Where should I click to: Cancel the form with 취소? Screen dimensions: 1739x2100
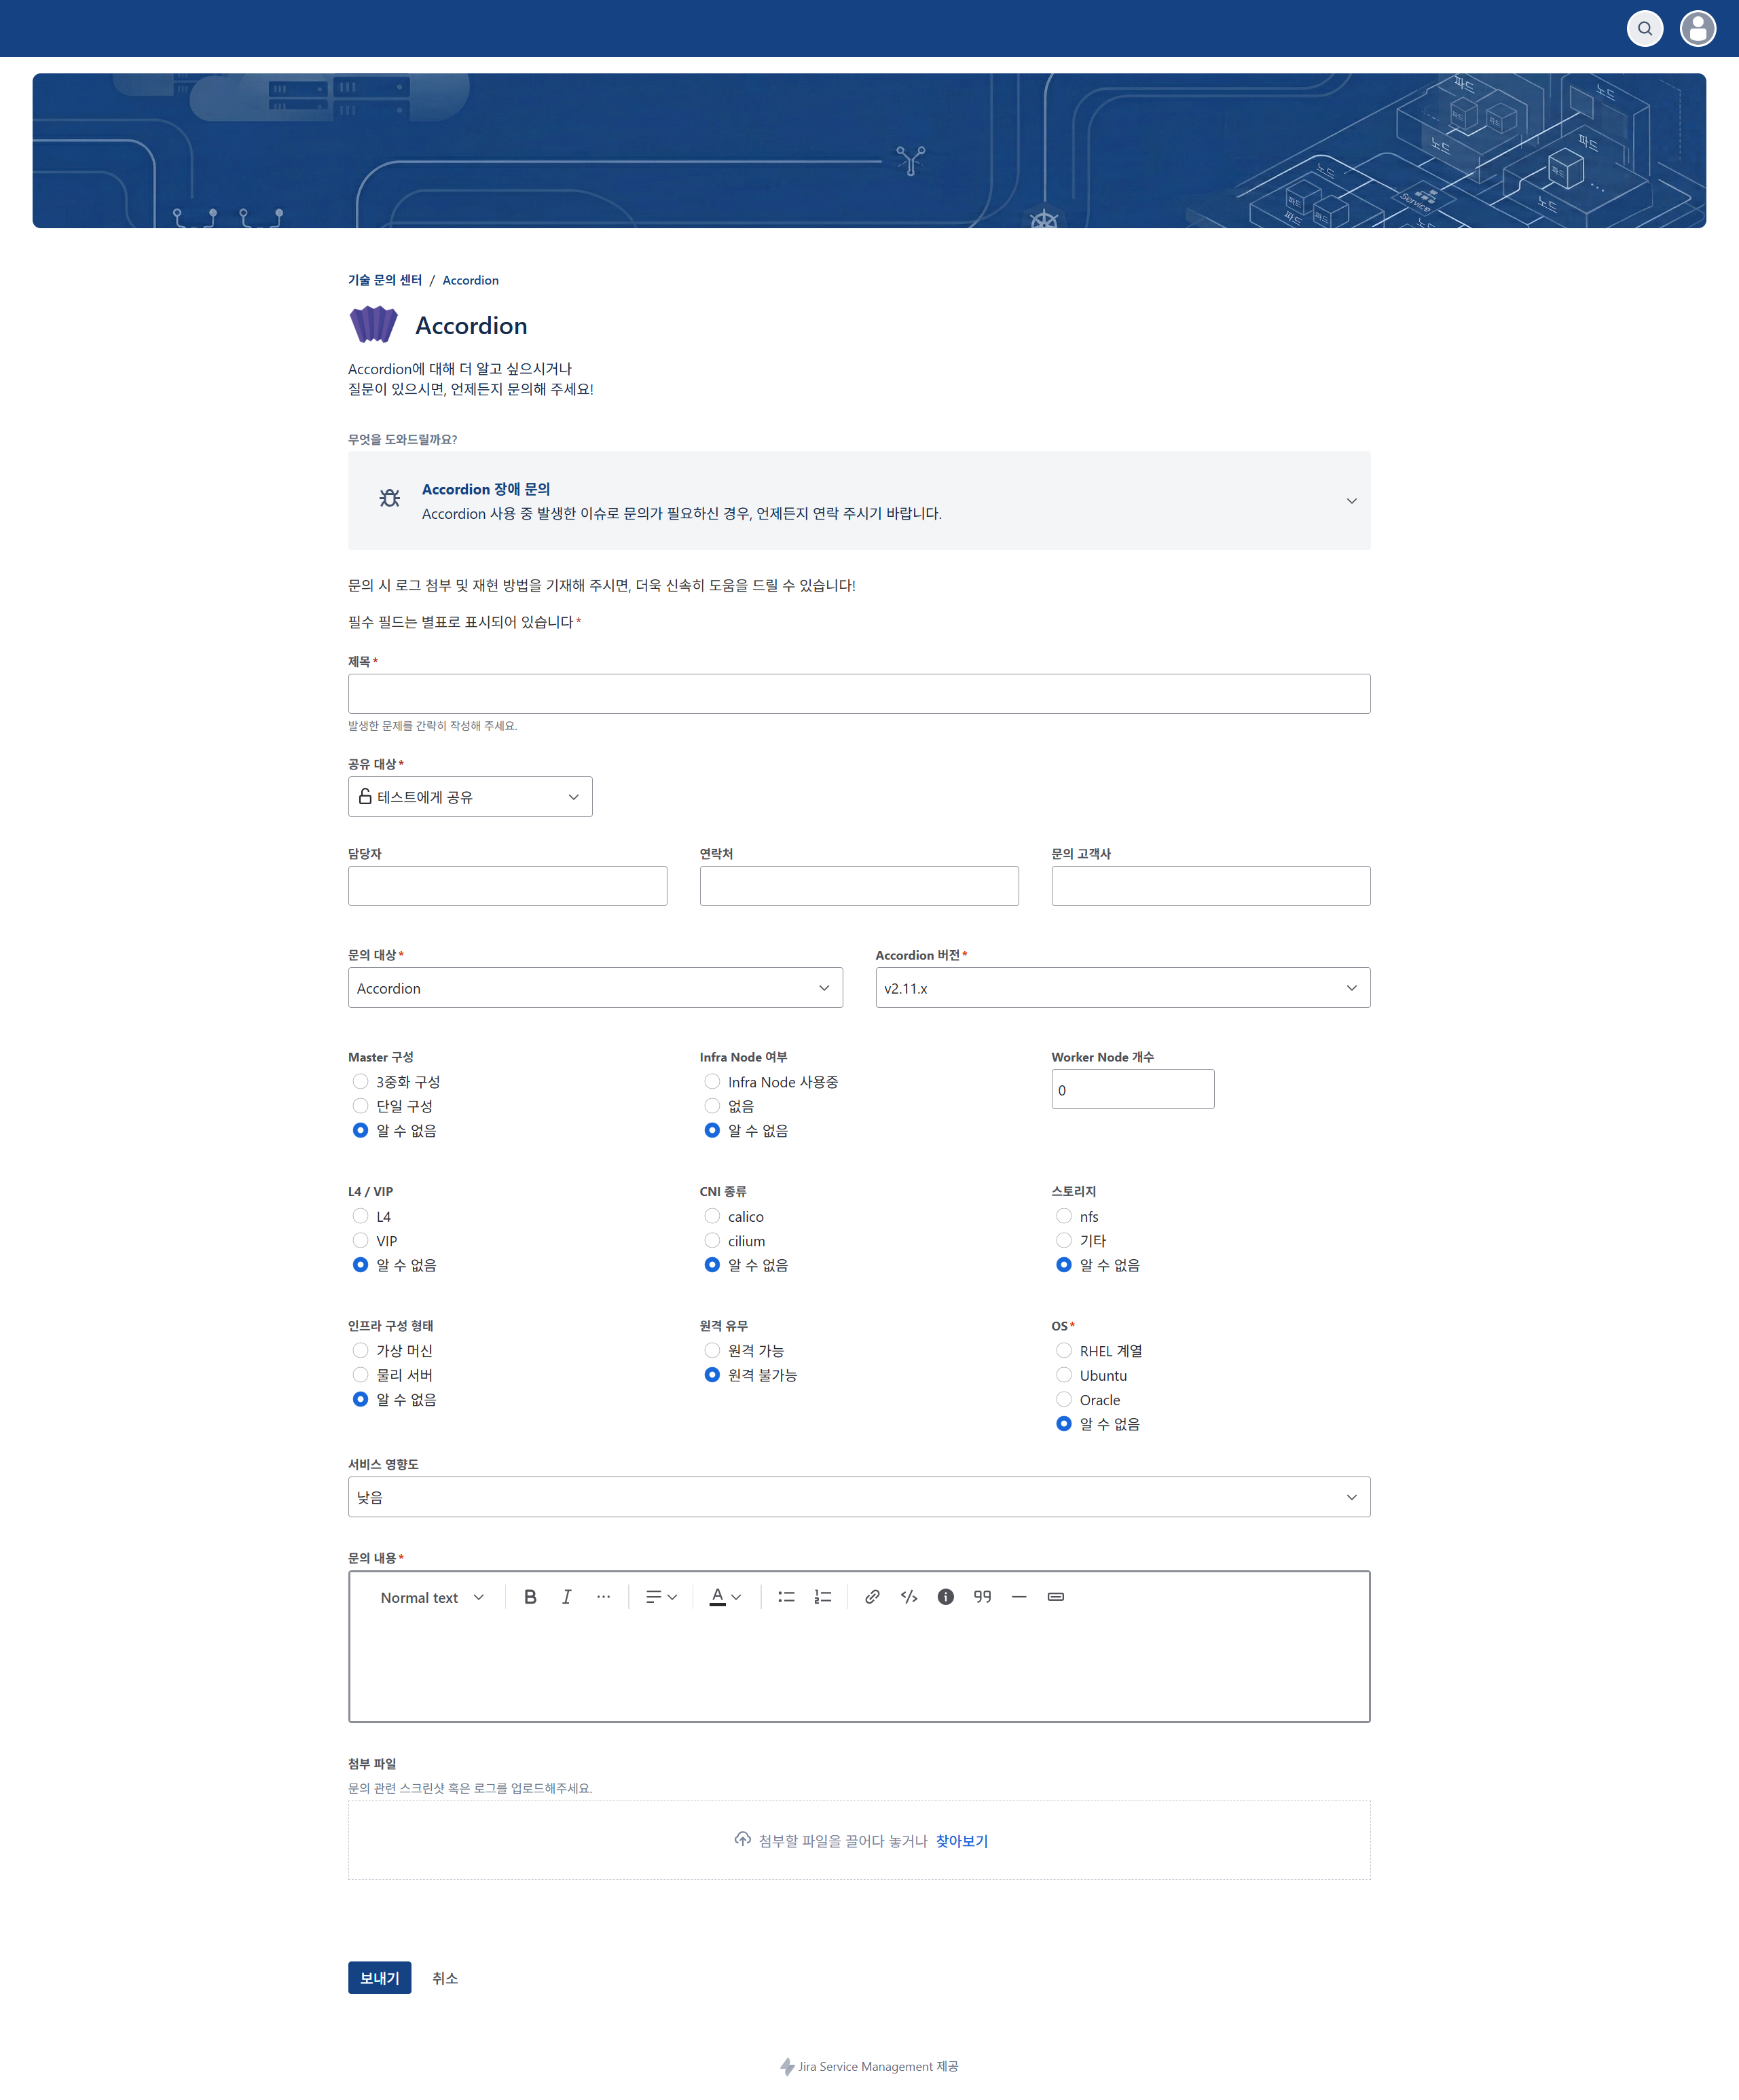click(445, 1978)
